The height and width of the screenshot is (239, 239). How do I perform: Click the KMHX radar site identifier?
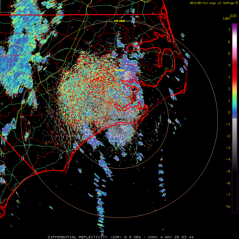tap(153, 237)
